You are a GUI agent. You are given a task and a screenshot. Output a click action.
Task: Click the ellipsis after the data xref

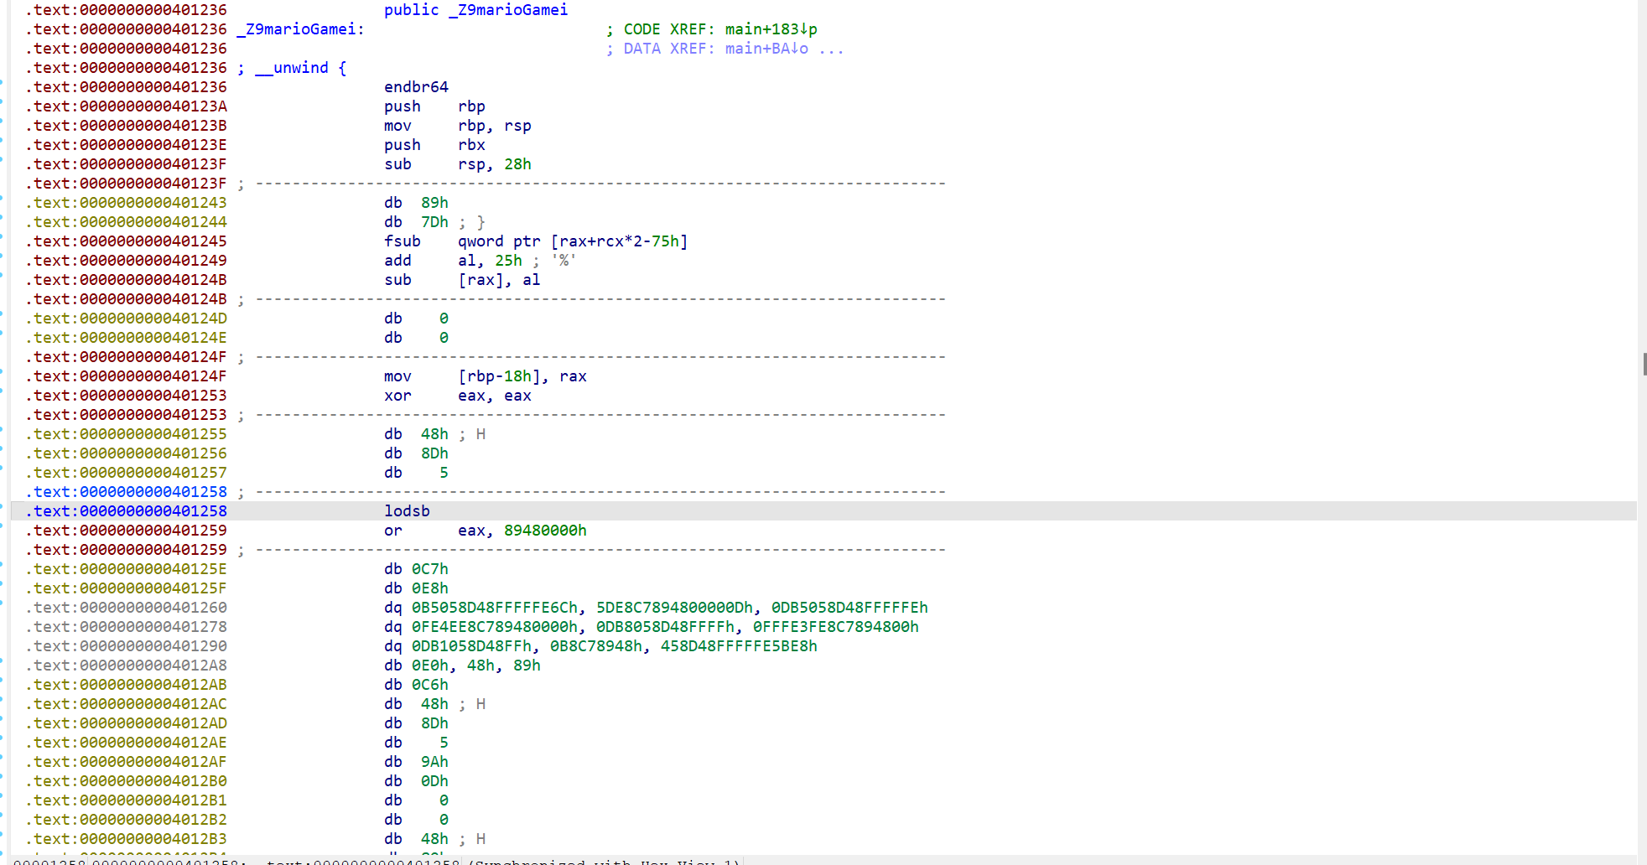coord(831,49)
